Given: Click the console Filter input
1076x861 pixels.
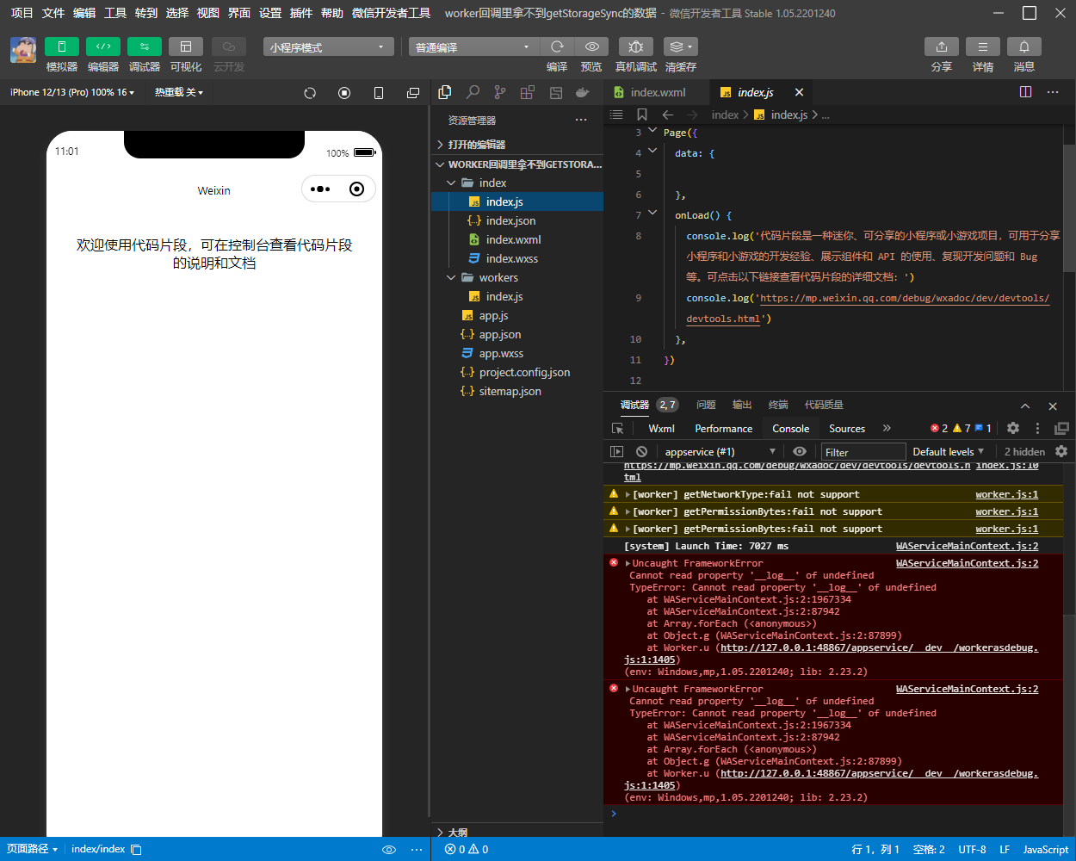Looking at the screenshot, I should 863,452.
